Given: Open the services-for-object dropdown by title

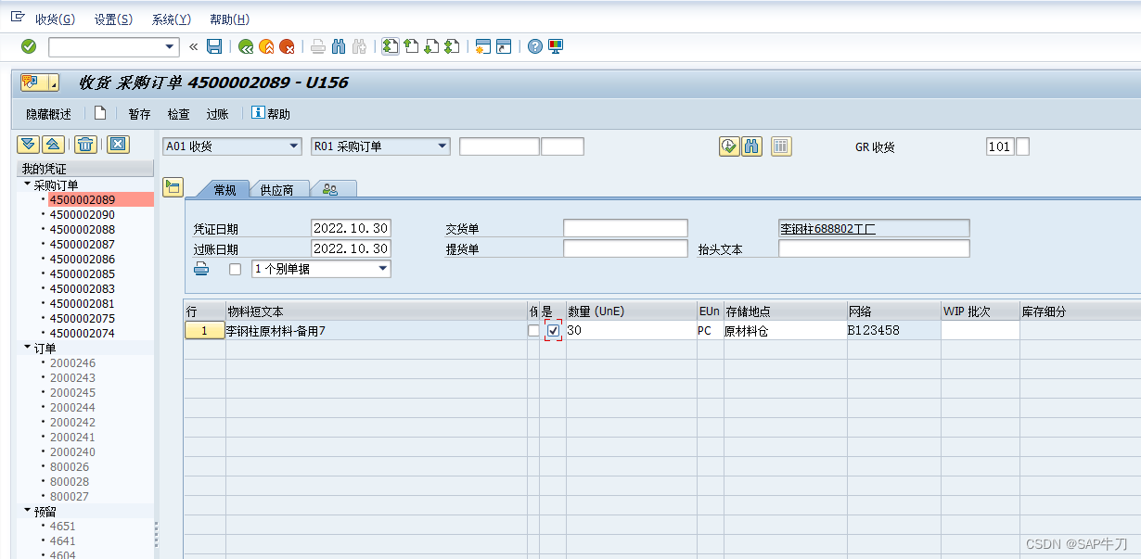Looking at the screenshot, I should click(x=53, y=83).
